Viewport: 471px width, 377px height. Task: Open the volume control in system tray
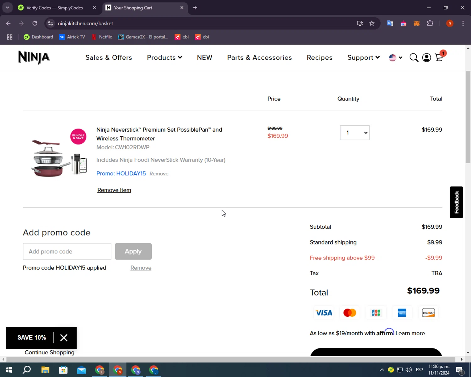coord(409,370)
